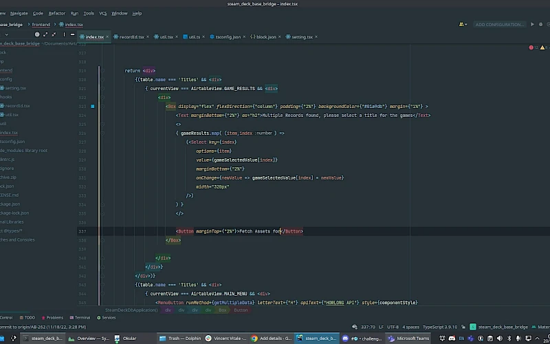The image size is (550, 344).
Task: Open the TODO tool window
Action: coord(27,318)
